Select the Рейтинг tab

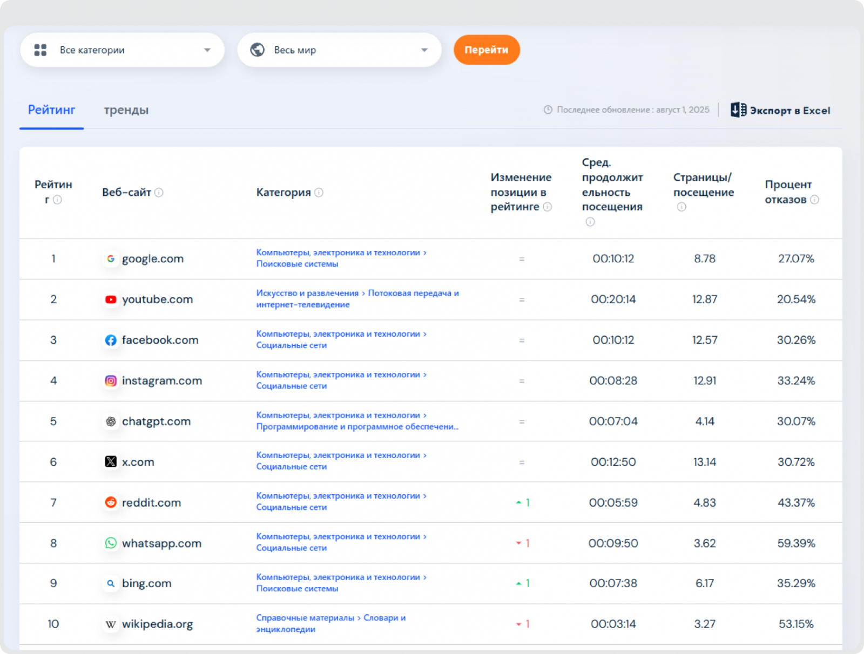[x=51, y=110]
